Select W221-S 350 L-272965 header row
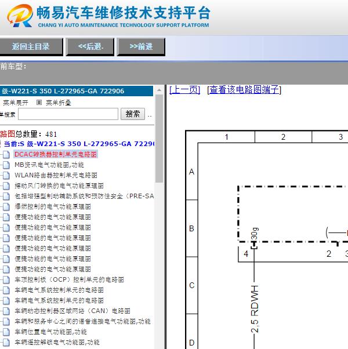The width and height of the screenshot is (348, 349). click(x=77, y=91)
